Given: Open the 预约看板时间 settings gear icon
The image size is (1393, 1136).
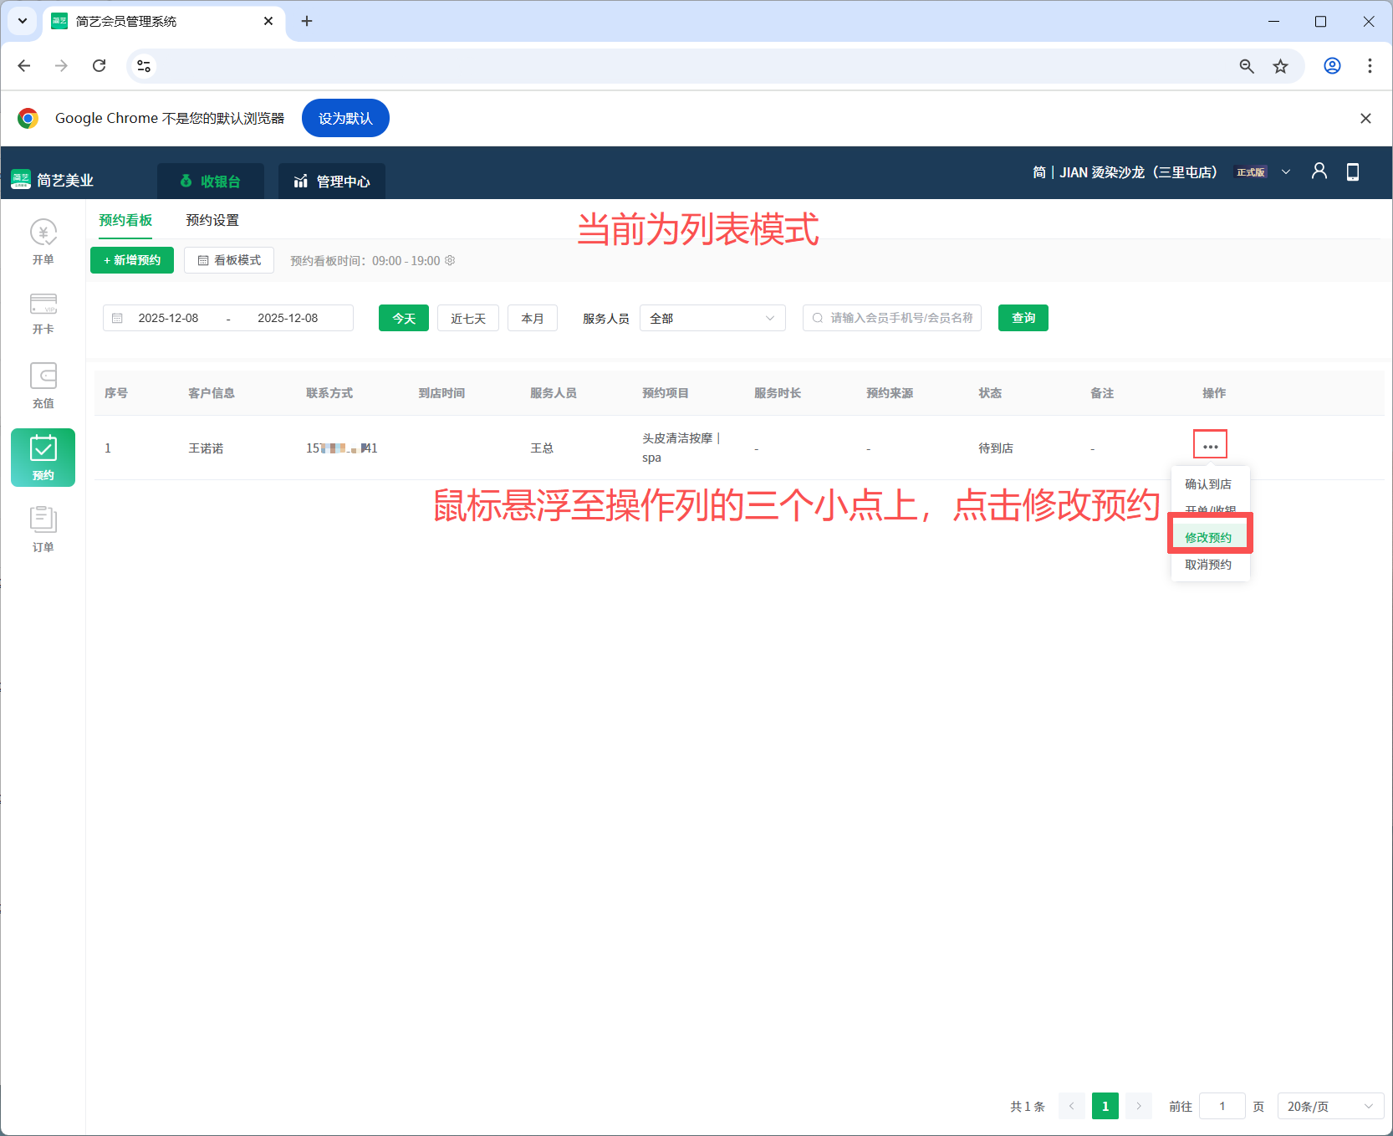Looking at the screenshot, I should (x=450, y=260).
